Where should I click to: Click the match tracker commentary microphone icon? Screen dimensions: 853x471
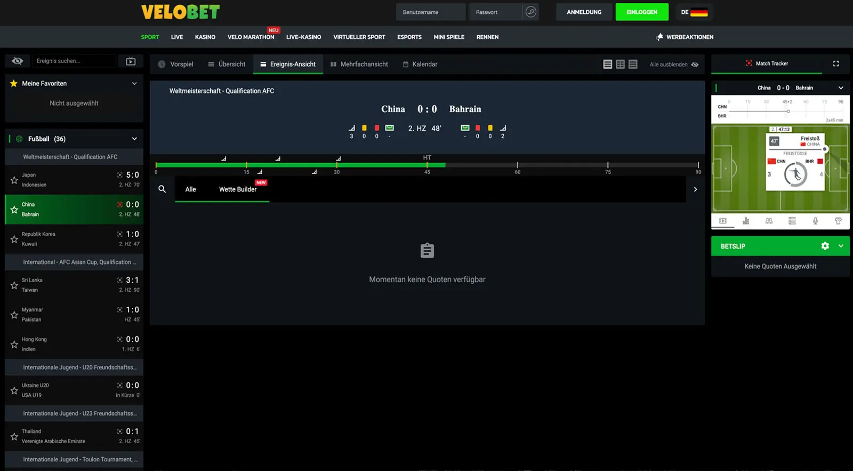[815, 221]
